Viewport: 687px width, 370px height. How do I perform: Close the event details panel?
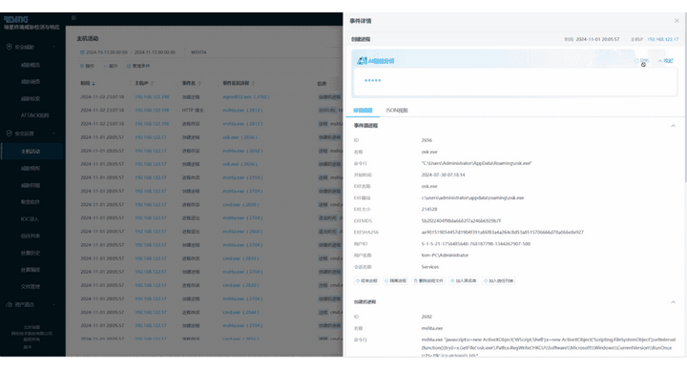click(x=677, y=21)
